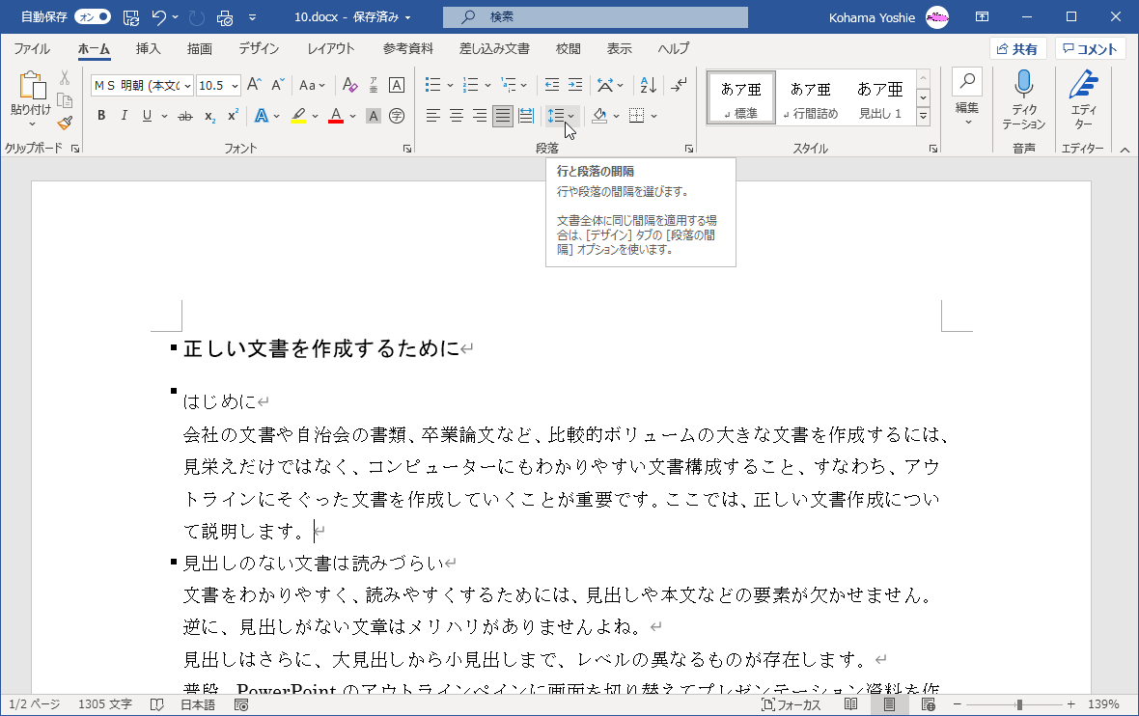This screenshot has width=1139, height=716.
Task: Open the 校閲 tab
Action: [x=568, y=48]
